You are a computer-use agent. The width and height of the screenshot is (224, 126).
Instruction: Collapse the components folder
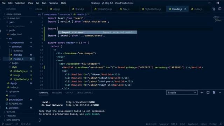[17, 43]
